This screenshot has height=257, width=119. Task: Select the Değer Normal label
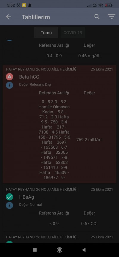[x=30, y=204]
